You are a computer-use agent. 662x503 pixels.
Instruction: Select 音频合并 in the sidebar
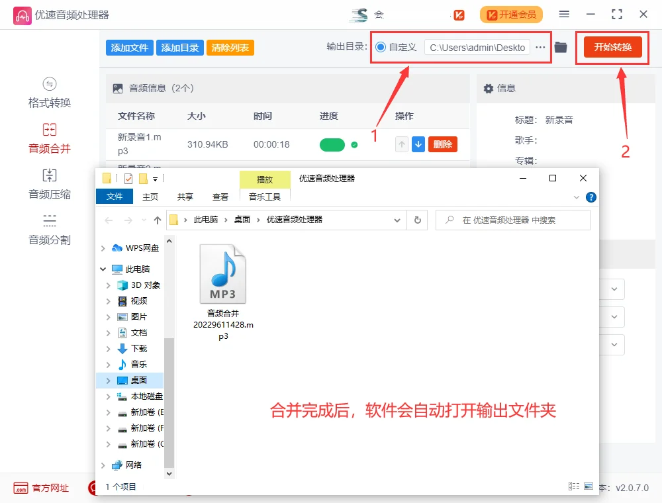tap(50, 138)
